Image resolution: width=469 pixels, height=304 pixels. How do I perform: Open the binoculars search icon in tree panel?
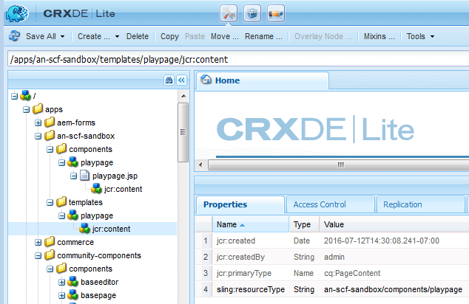[x=169, y=80]
